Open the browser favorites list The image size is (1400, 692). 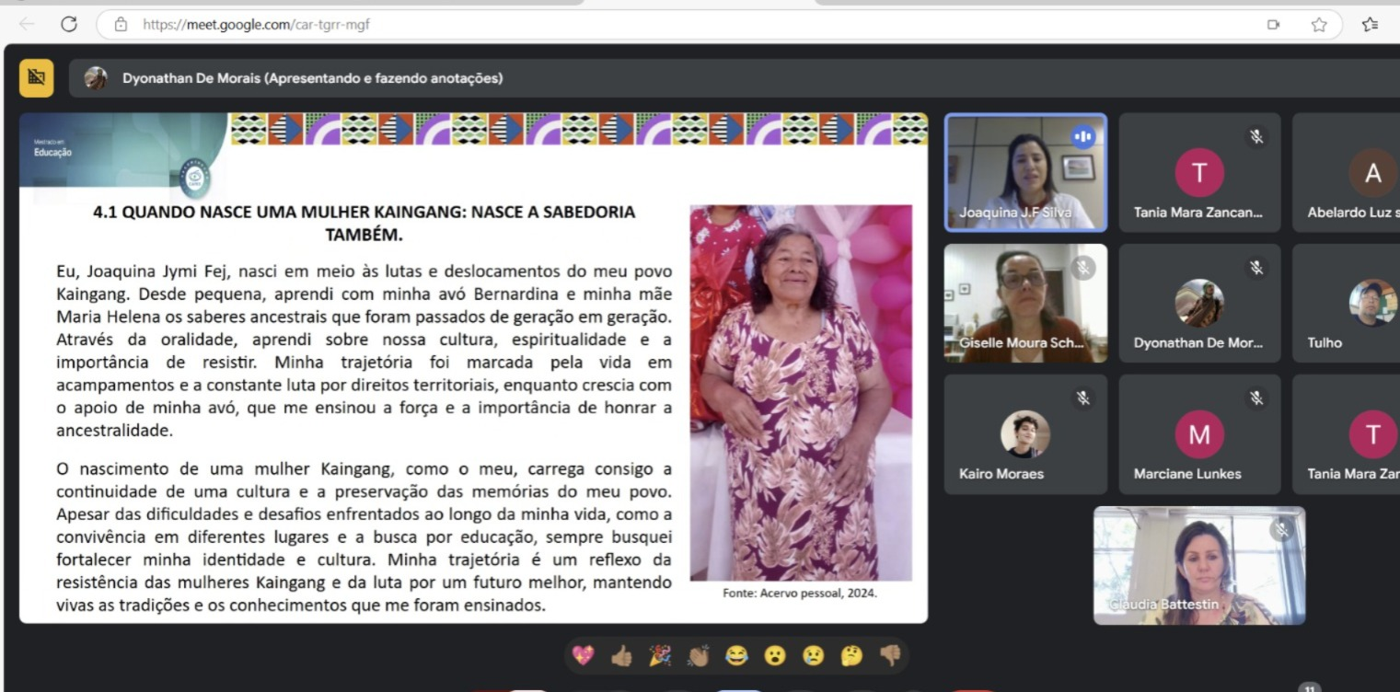tap(1371, 25)
